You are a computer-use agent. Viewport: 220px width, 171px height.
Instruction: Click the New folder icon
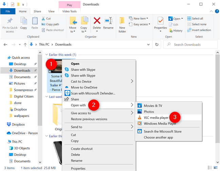(x=122, y=21)
